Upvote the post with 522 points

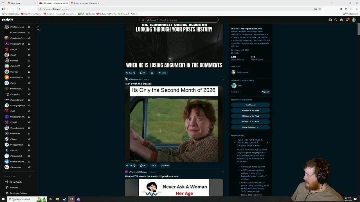pyautogui.click(x=127, y=73)
